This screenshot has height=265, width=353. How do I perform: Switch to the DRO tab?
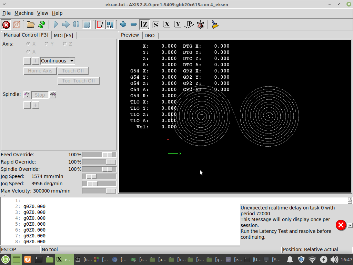(x=150, y=36)
